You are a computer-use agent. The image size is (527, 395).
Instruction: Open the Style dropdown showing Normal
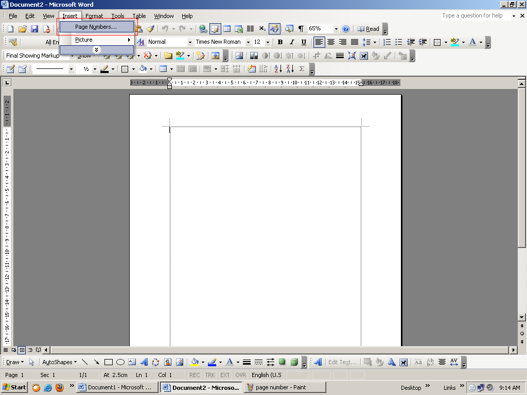(189, 42)
